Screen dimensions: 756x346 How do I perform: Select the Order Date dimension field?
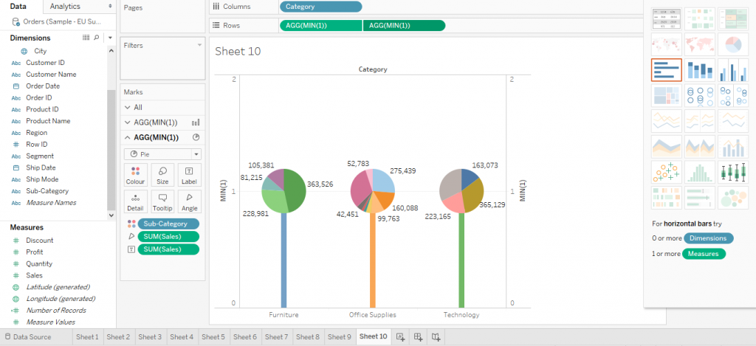tap(42, 86)
